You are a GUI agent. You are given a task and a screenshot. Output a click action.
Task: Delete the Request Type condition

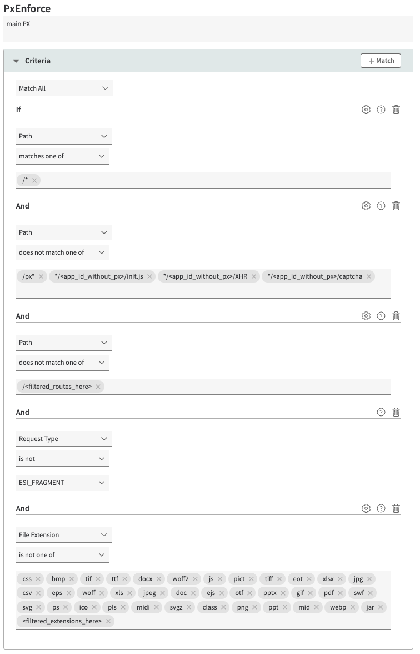coord(396,413)
